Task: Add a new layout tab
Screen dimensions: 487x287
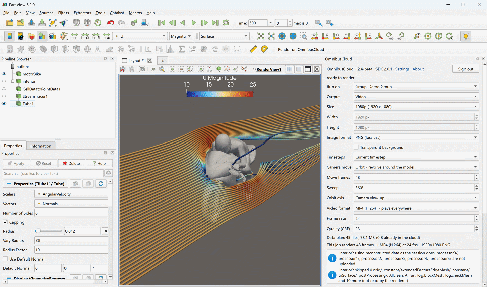Action: click(x=162, y=61)
